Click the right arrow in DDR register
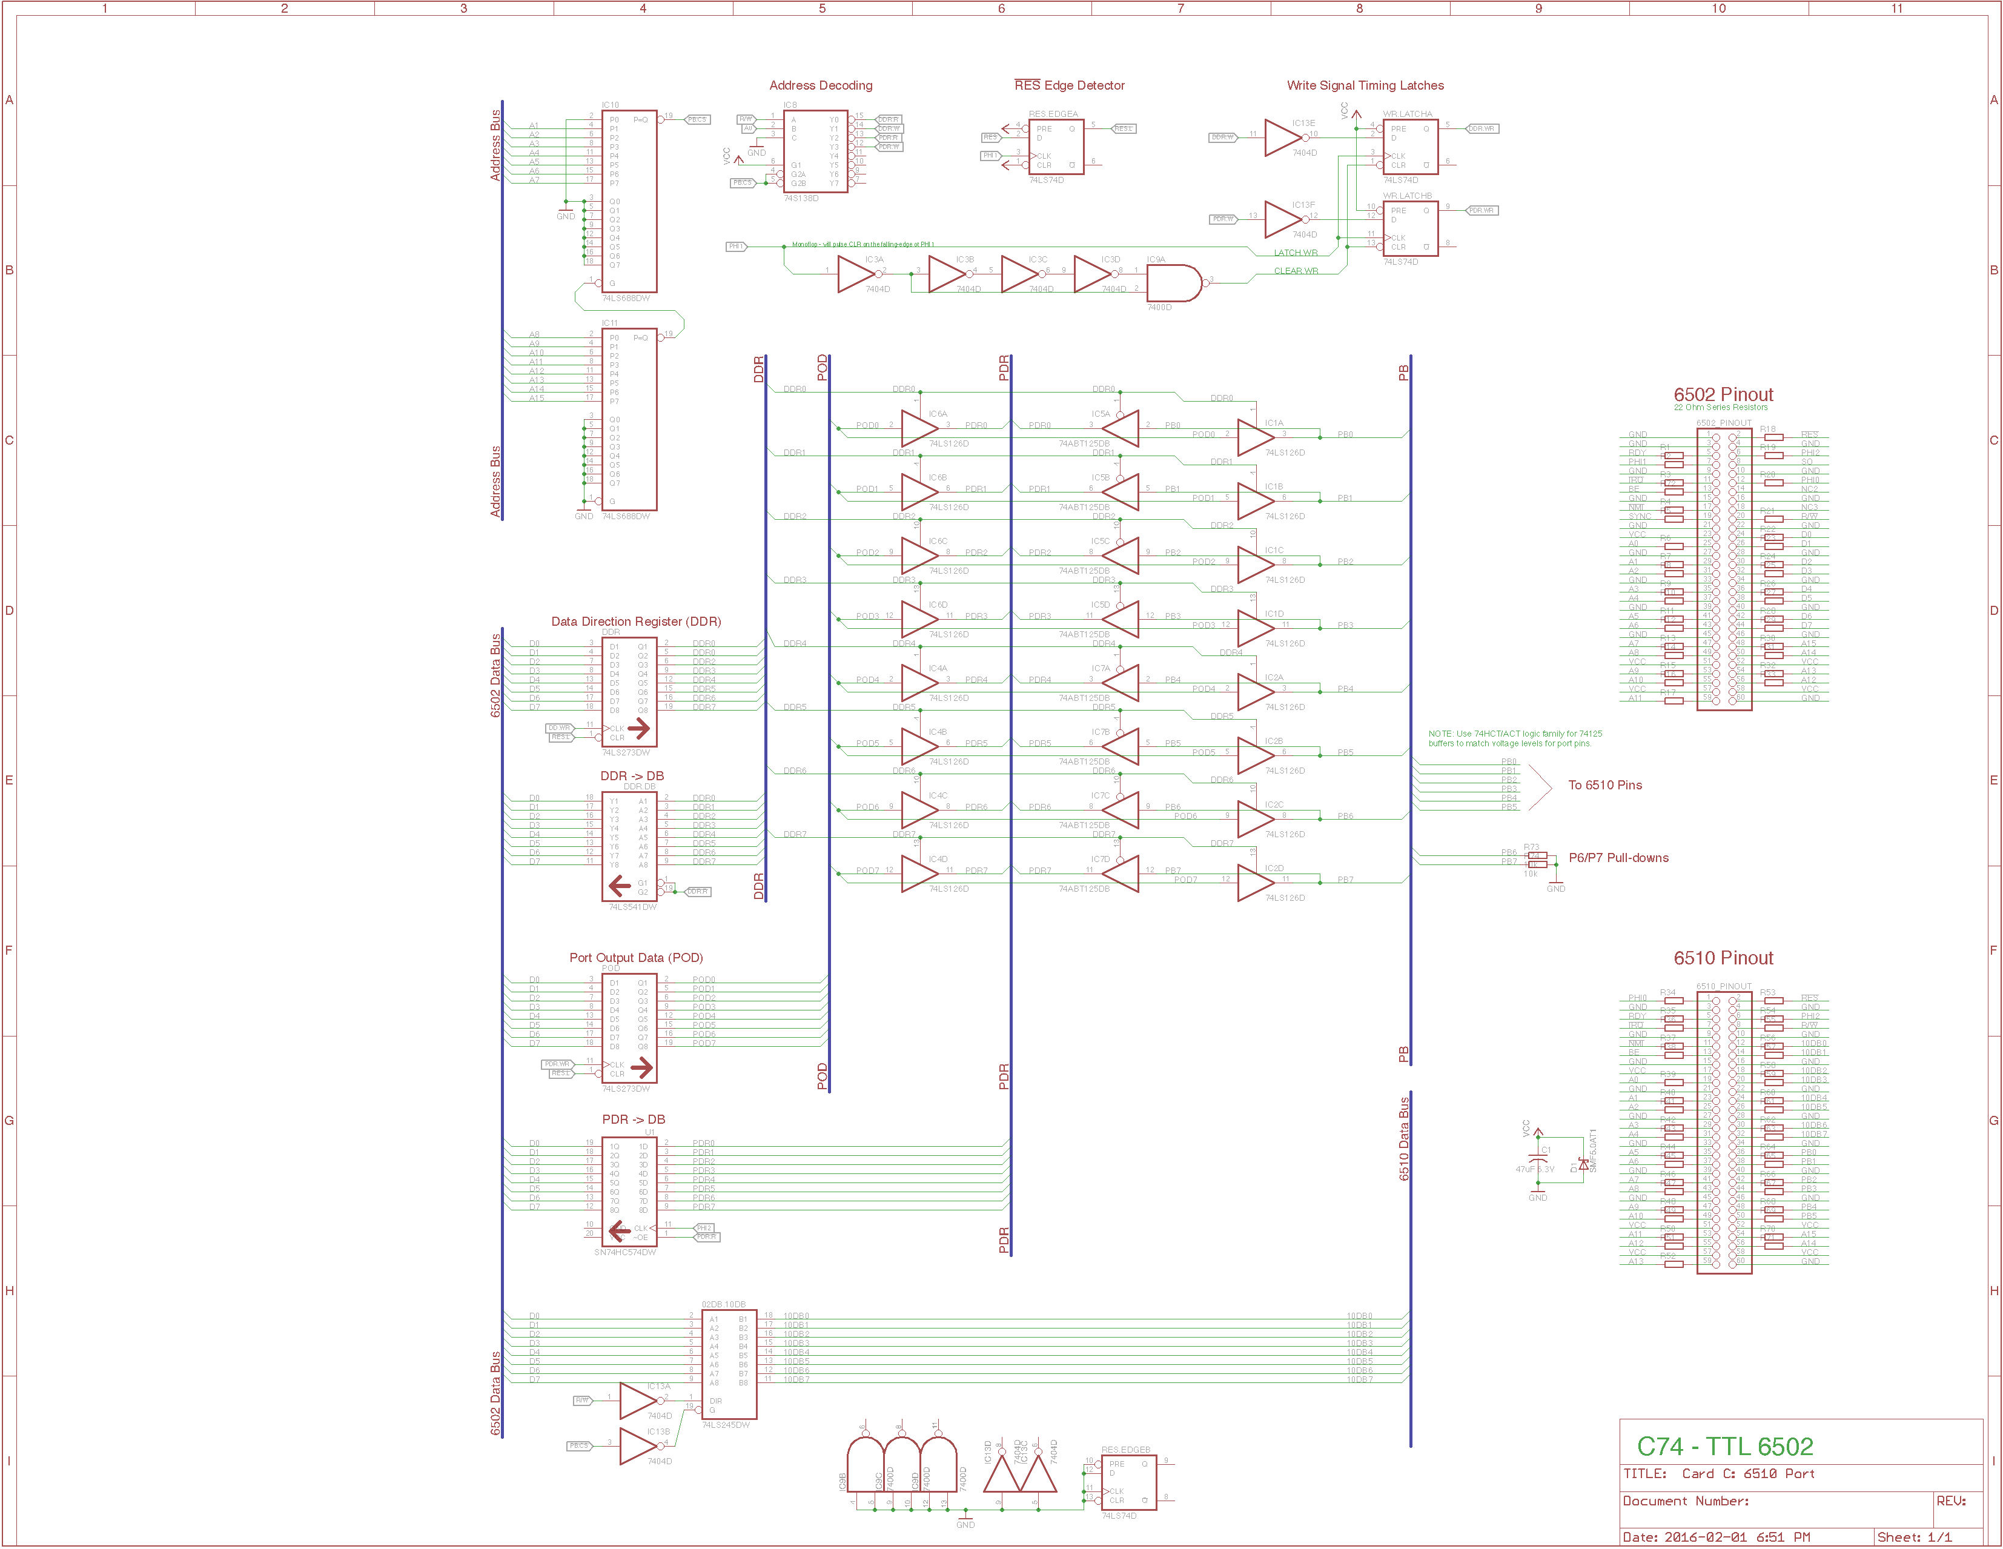 [x=639, y=729]
